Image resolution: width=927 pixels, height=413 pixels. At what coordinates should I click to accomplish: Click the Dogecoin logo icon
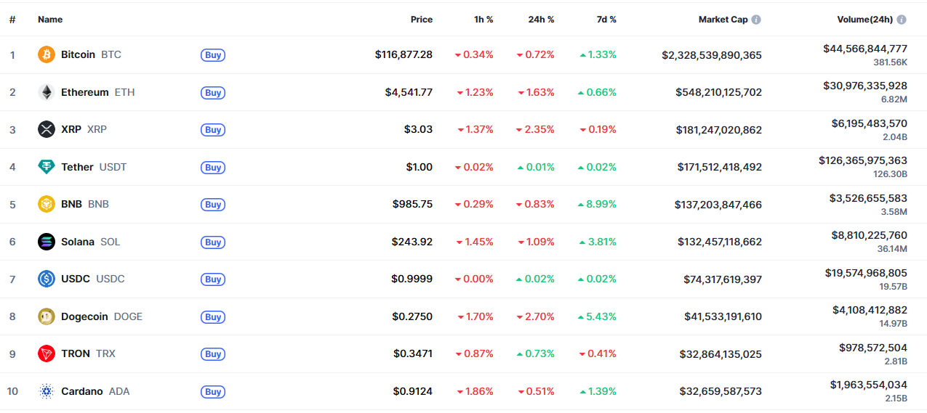tap(47, 316)
